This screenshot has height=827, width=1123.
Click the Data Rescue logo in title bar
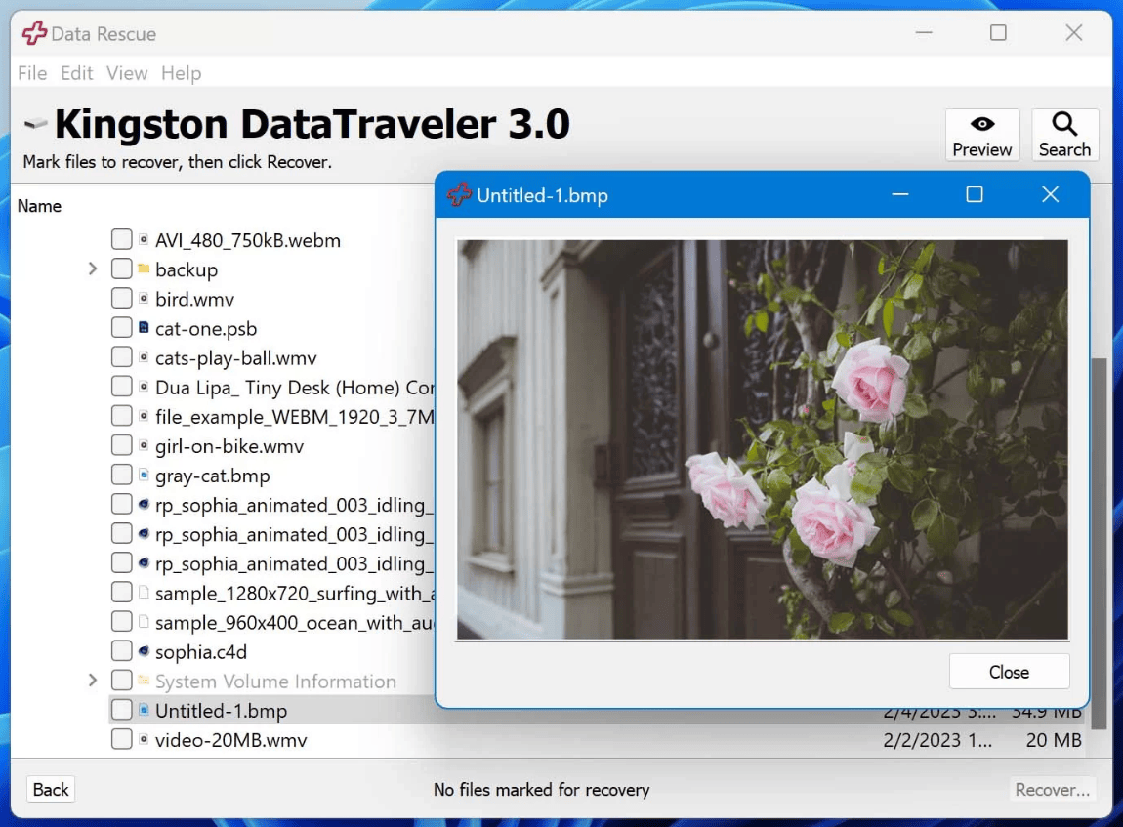34,33
